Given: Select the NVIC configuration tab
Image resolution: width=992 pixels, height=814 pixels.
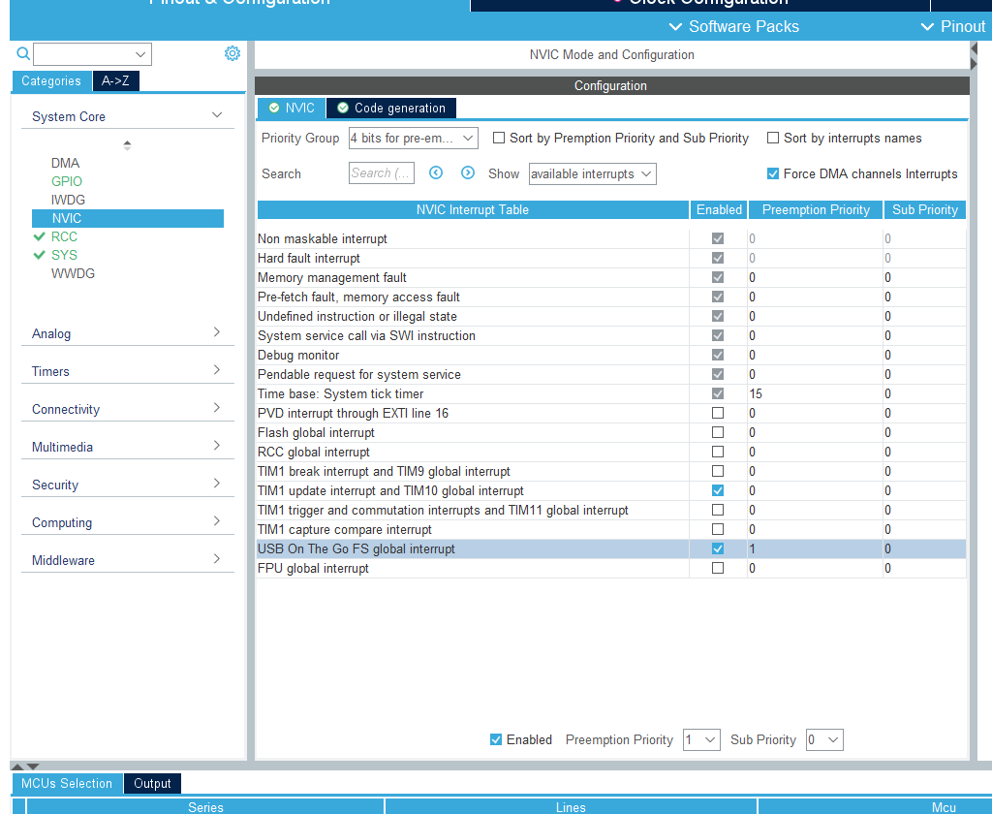Looking at the screenshot, I should pyautogui.click(x=292, y=109).
